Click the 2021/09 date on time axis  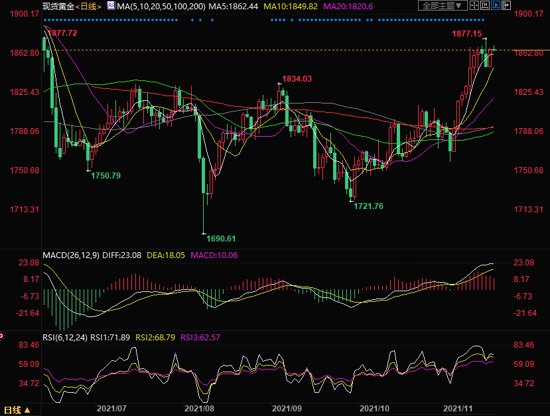287,409
